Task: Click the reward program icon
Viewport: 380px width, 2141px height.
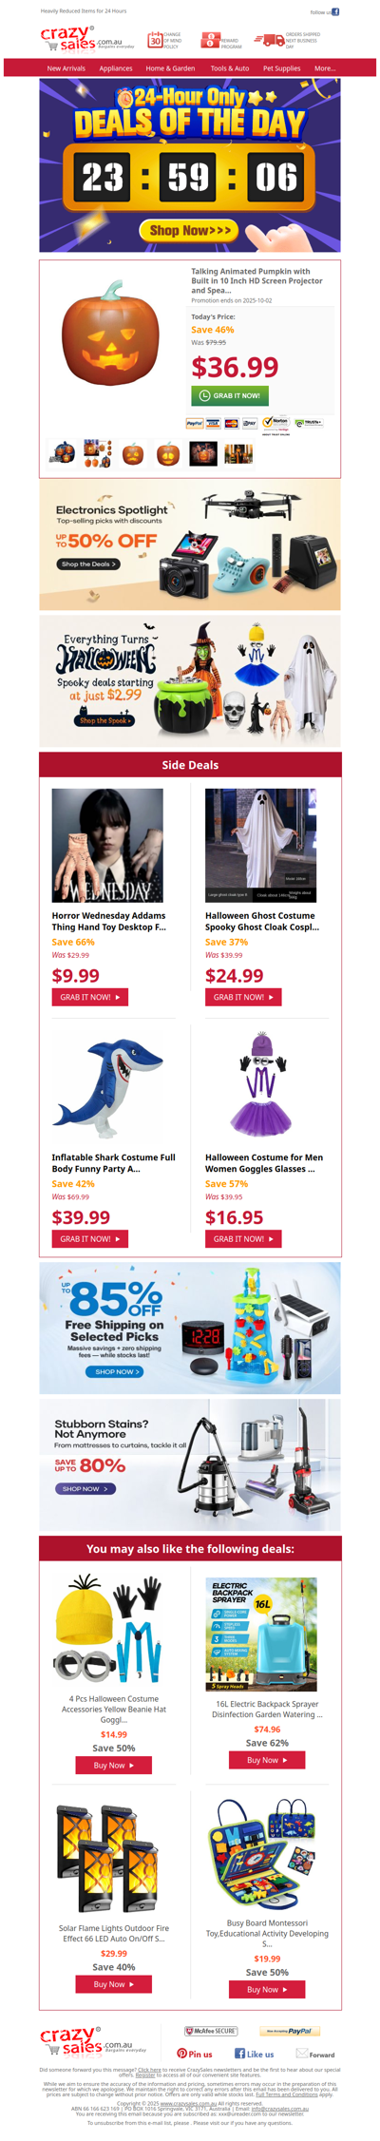Action: click(x=210, y=40)
